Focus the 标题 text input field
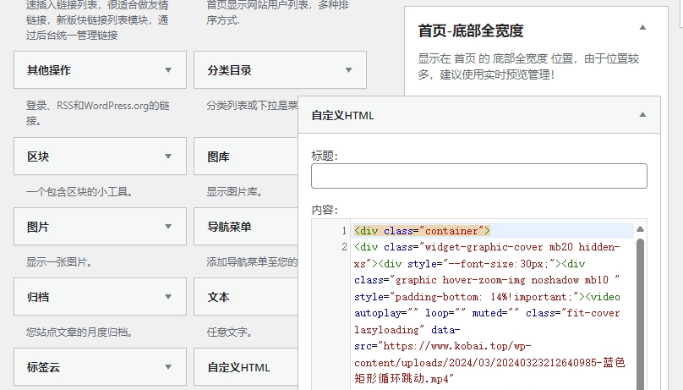This screenshot has width=683, height=390. click(478, 176)
